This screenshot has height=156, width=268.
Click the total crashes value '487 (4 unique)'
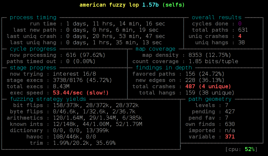coord(208,87)
